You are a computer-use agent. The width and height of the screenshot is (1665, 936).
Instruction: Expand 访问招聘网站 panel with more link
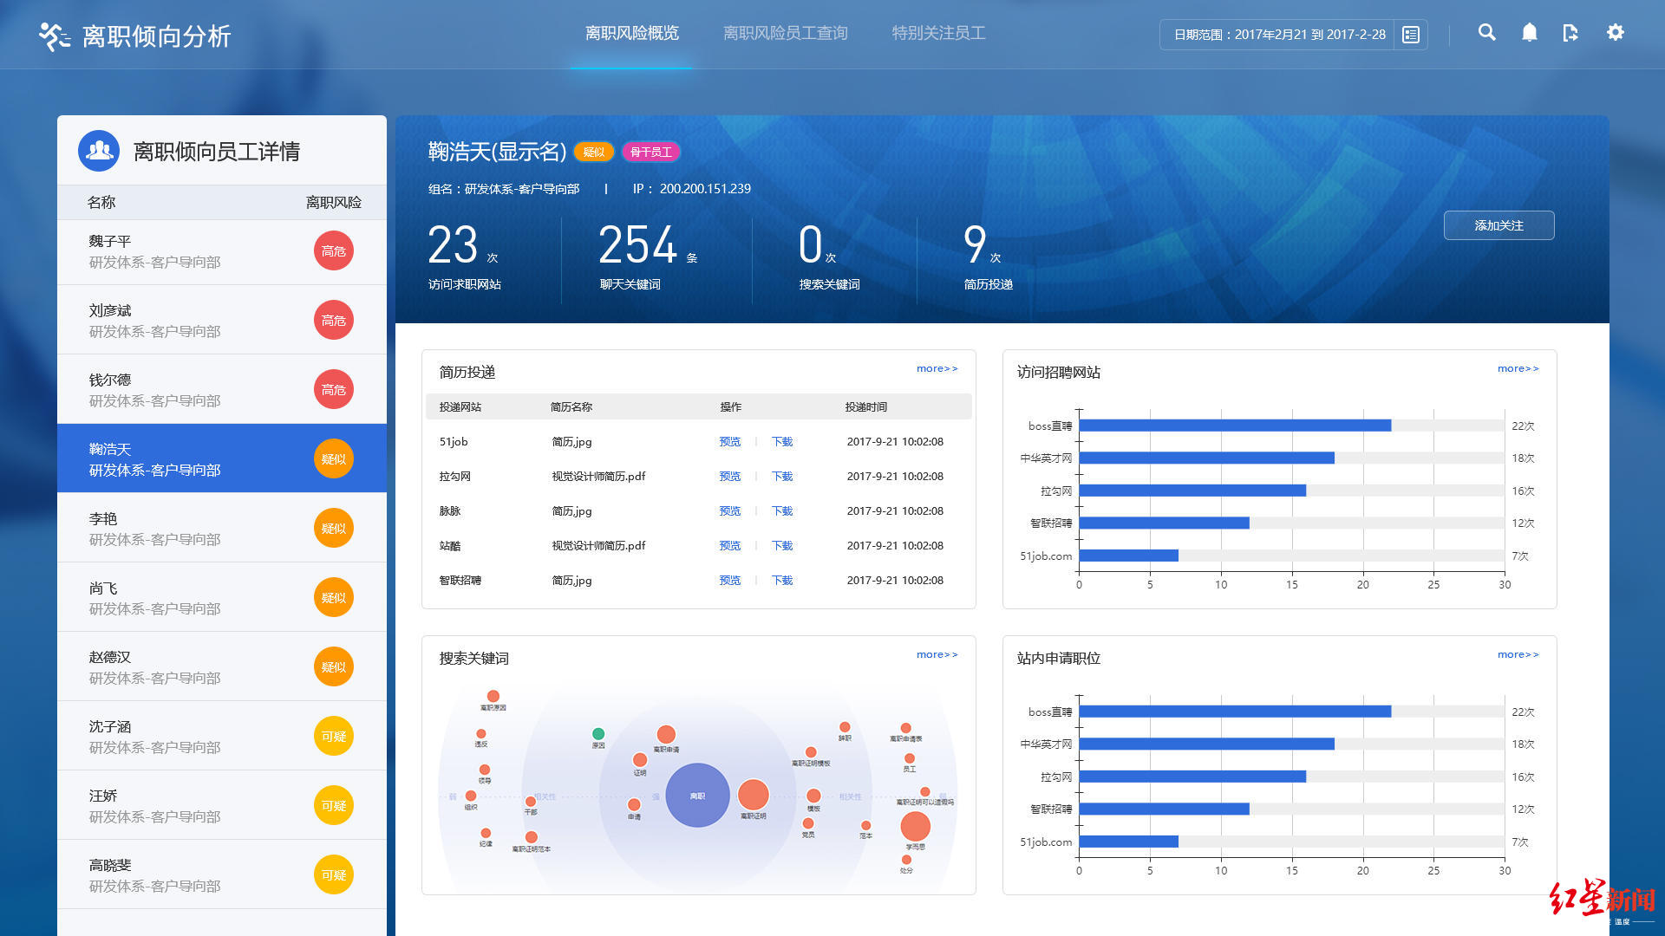[x=1518, y=368]
